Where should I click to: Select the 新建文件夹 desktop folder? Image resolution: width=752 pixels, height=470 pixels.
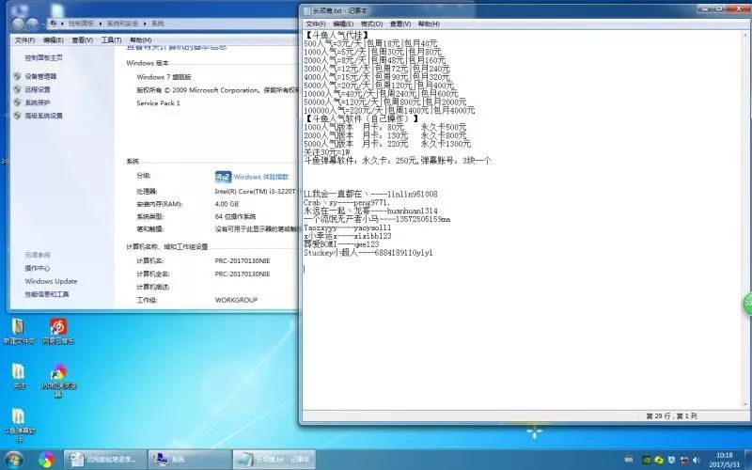19,332
